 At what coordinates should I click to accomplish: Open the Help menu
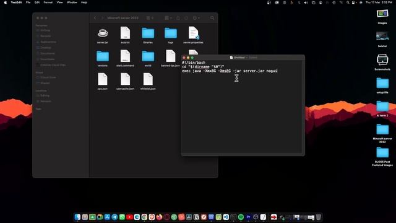84,2
